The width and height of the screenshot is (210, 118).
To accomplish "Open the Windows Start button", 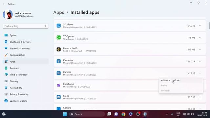I will click(65, 114).
